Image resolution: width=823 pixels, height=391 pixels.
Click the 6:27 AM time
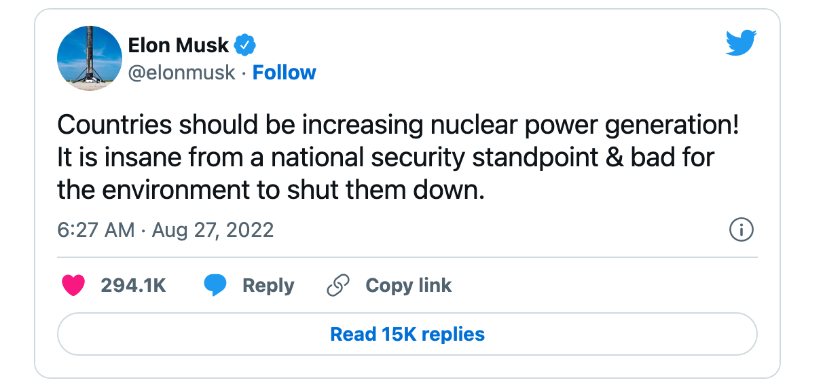pyautogui.click(x=96, y=230)
